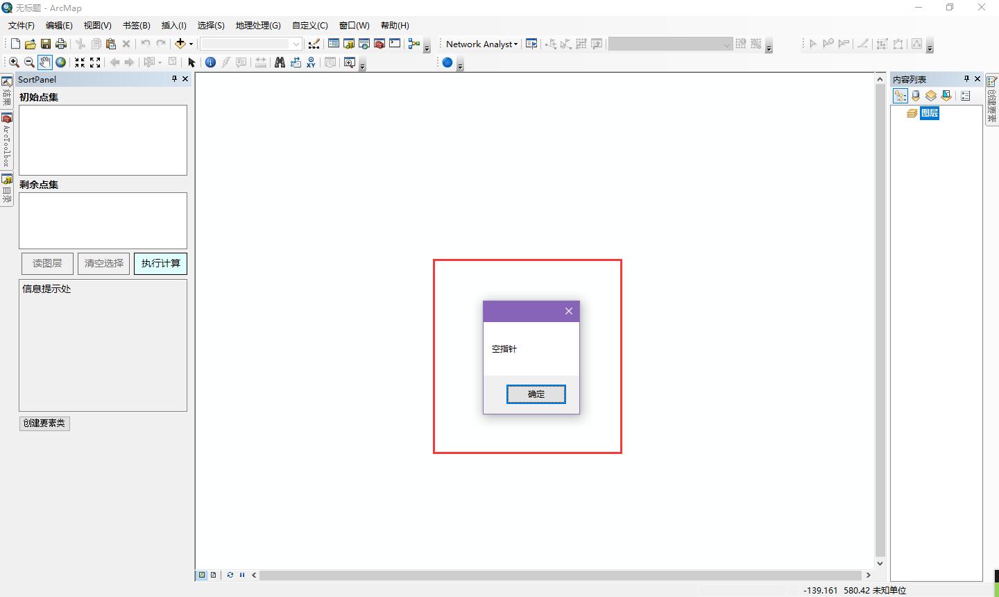
Task: Activate the Identify tool
Action: (x=210, y=62)
